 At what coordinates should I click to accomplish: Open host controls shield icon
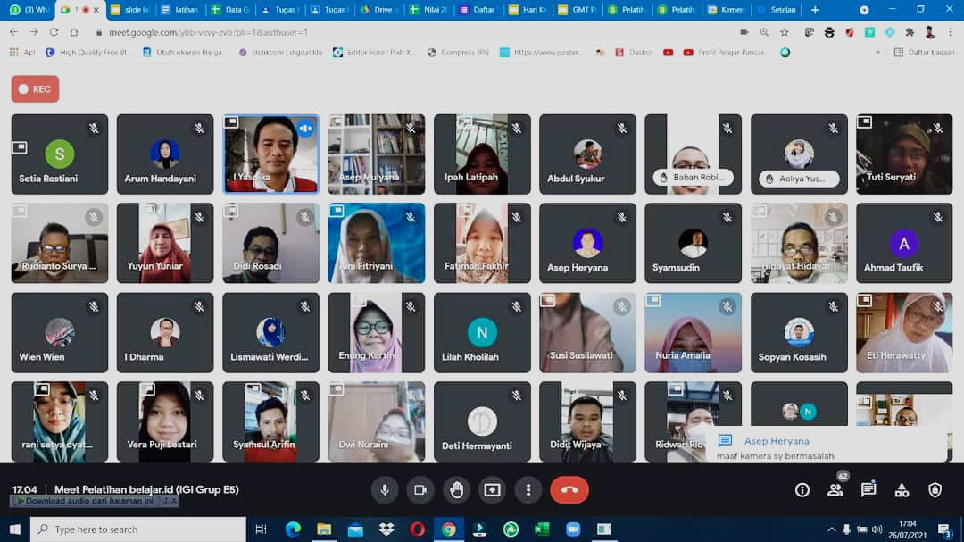935,490
